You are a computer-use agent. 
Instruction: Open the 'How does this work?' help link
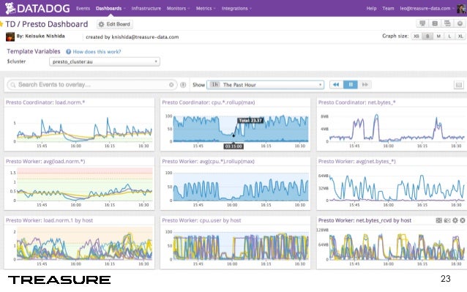pos(97,52)
